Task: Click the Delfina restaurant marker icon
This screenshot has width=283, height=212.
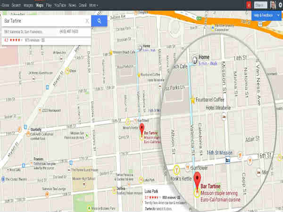Action: click(x=114, y=190)
